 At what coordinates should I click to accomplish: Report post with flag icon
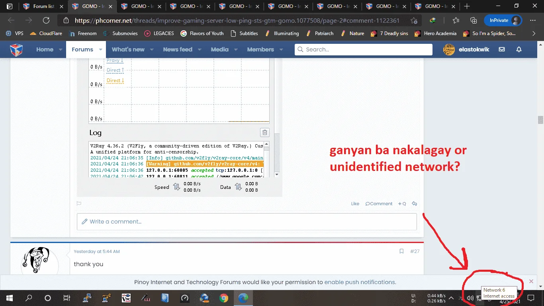(79, 204)
